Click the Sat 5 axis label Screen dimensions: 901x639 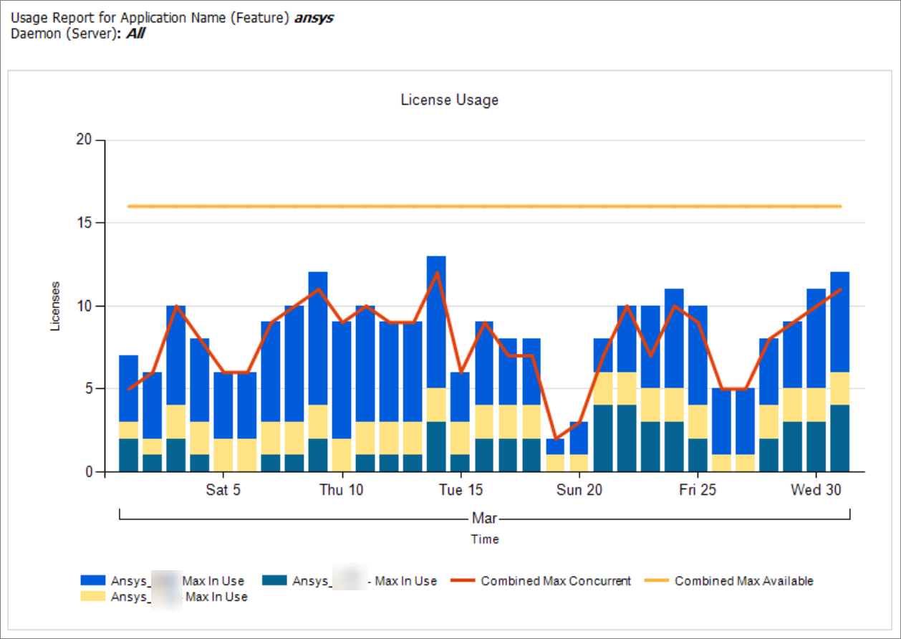tap(223, 491)
